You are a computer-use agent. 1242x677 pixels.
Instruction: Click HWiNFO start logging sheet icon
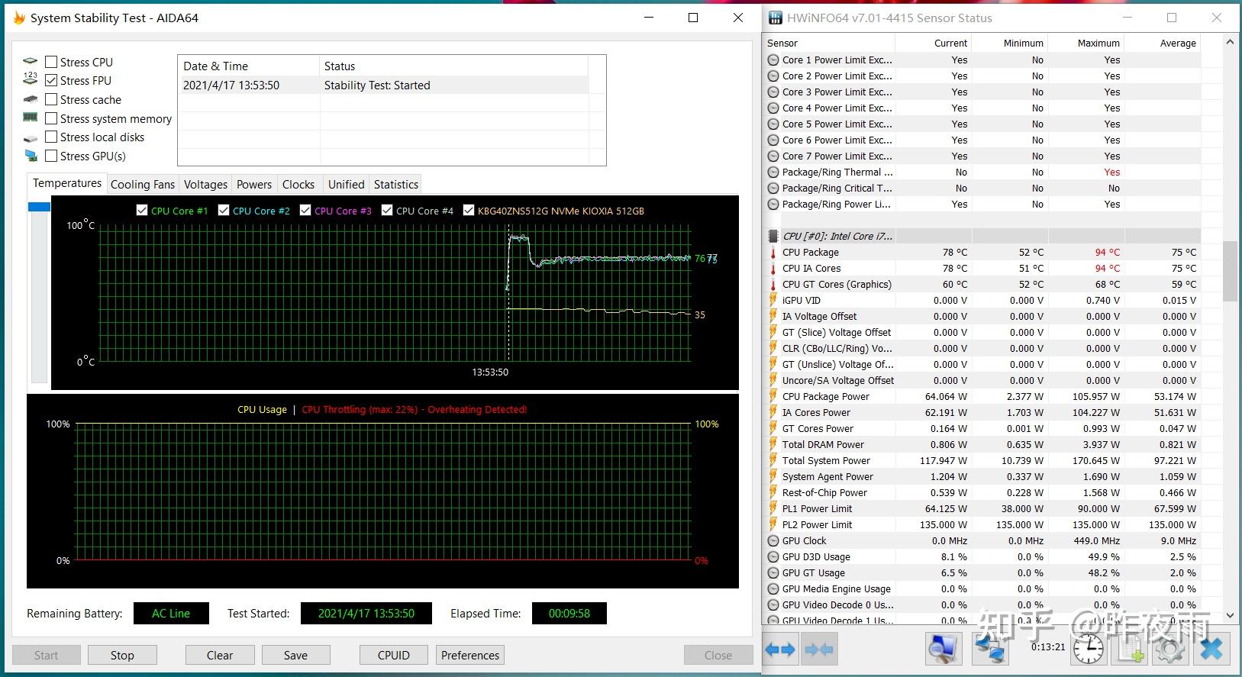click(1131, 650)
